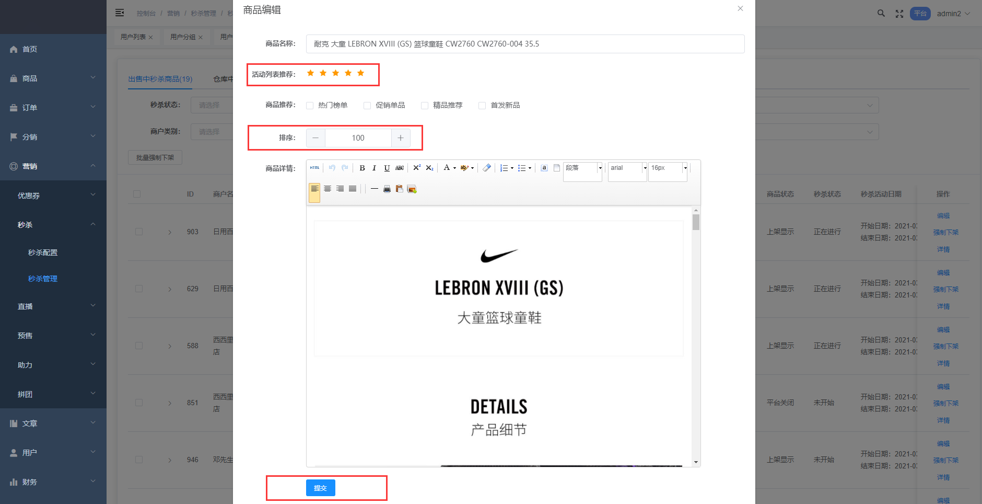Expand row 629 details arrow
This screenshot has width=982, height=504.
pos(170,289)
